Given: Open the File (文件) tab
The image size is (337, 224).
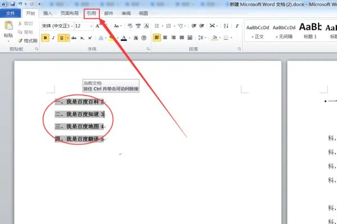Looking at the screenshot, I should (x=10, y=13).
